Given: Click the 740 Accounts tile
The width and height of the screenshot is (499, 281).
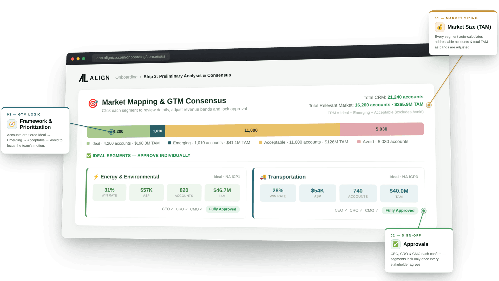Looking at the screenshot, I should click(x=358, y=193).
